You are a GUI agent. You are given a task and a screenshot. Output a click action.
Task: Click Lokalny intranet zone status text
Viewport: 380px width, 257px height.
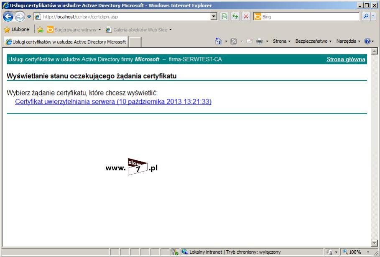coord(206,252)
